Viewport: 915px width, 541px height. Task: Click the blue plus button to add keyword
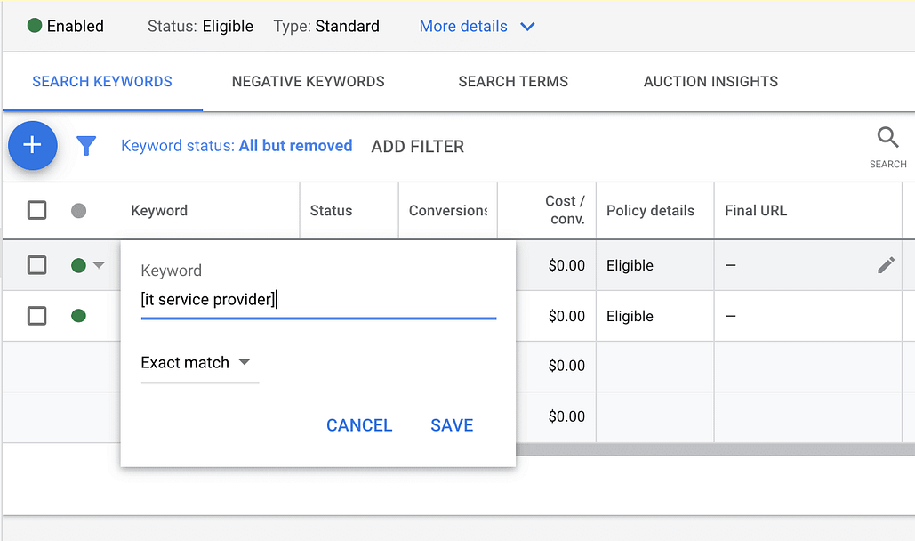[32, 146]
